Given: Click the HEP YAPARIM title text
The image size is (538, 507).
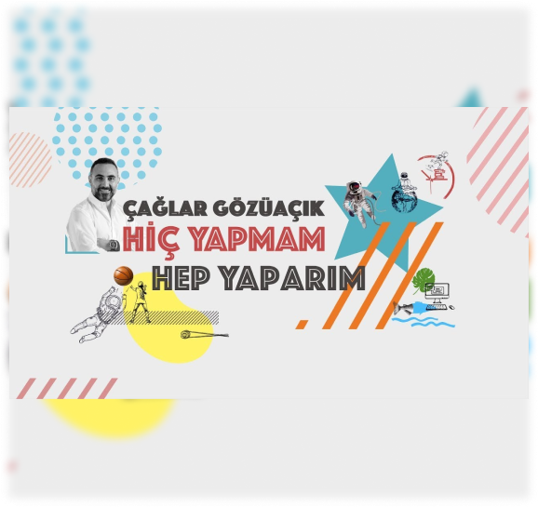Looking at the screenshot, I should 259,278.
